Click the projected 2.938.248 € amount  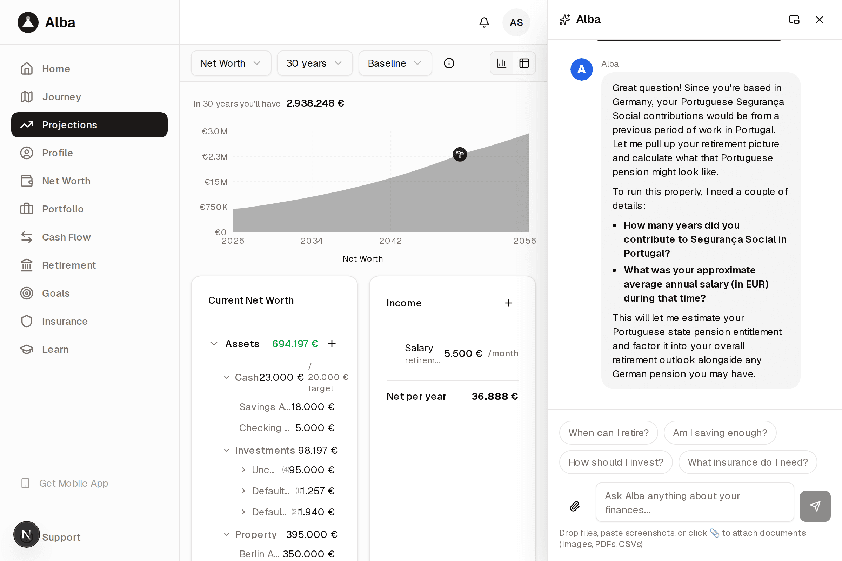(x=315, y=103)
